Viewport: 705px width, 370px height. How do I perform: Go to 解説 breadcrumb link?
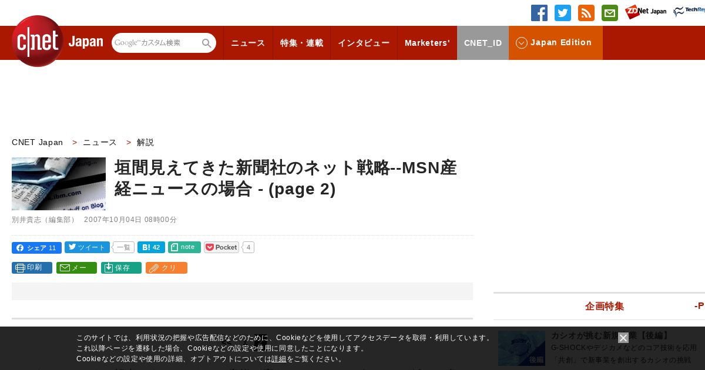(145, 142)
